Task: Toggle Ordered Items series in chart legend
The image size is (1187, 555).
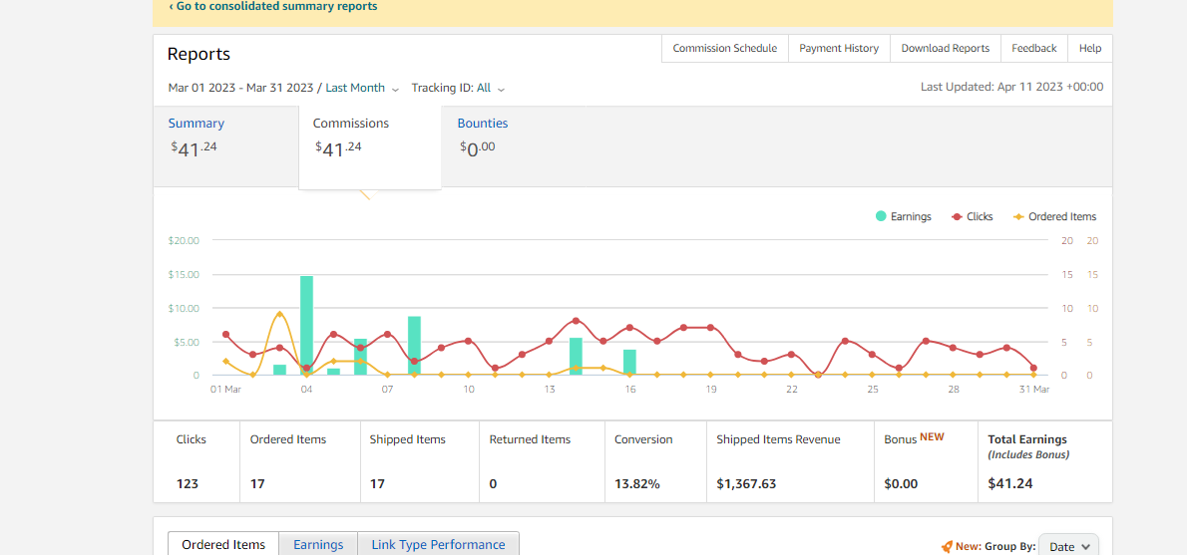Action: point(1054,216)
